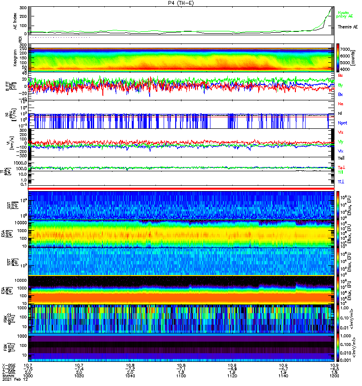Click the orange band of ESA electron spectrogram
This screenshot has width=362, height=386.
[181, 297]
